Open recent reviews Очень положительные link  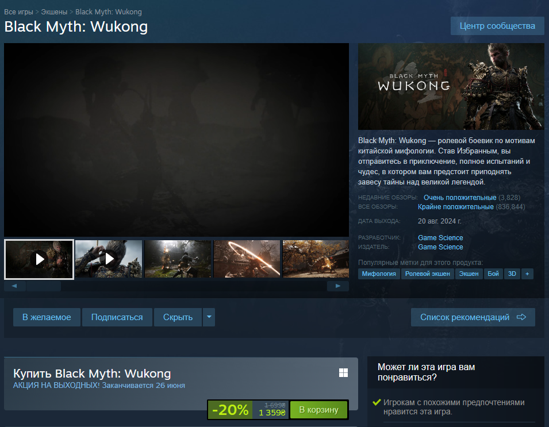pyautogui.click(x=460, y=197)
